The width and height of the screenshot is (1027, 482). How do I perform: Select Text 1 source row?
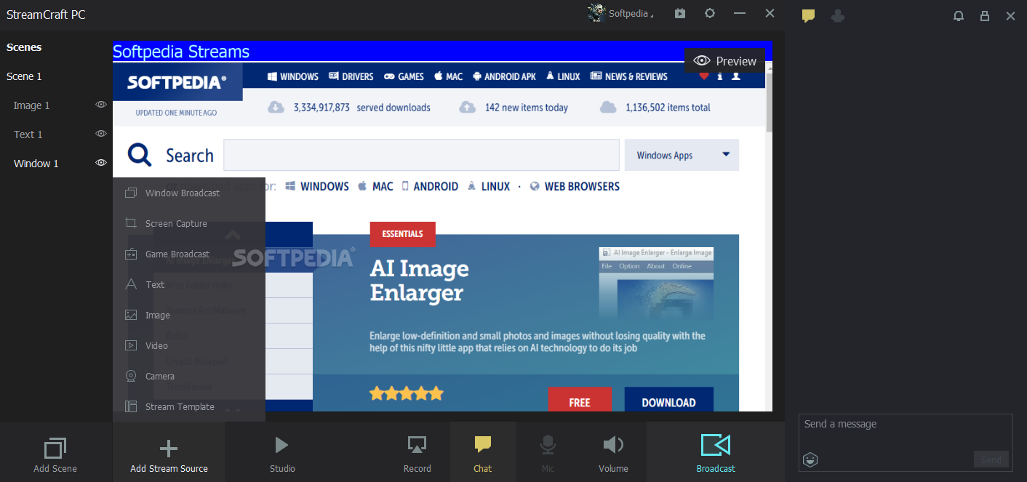click(x=56, y=134)
